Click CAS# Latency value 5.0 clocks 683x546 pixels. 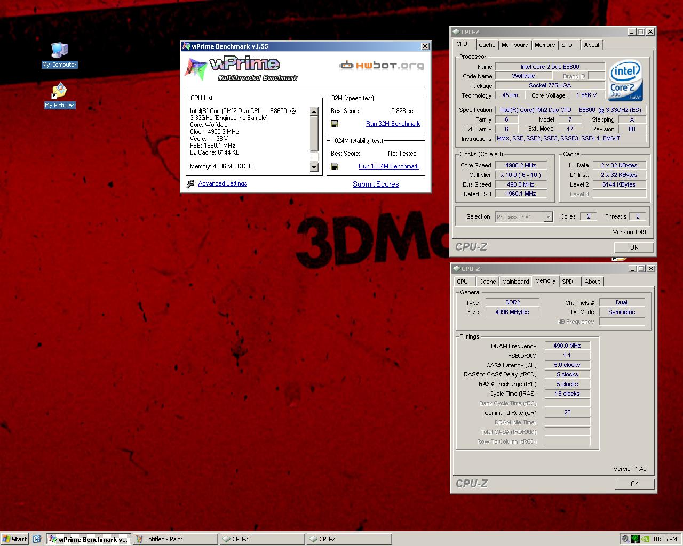567,365
